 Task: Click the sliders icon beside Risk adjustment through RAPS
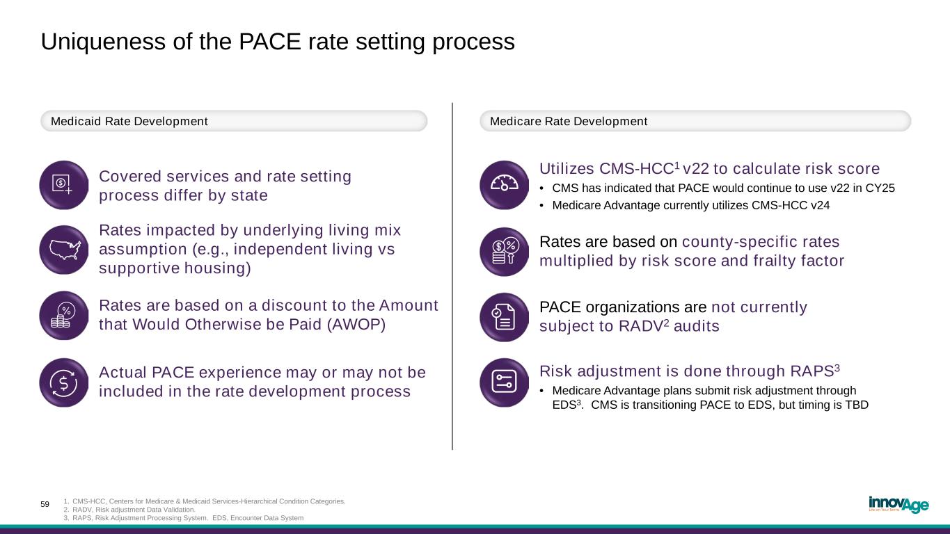[505, 382]
